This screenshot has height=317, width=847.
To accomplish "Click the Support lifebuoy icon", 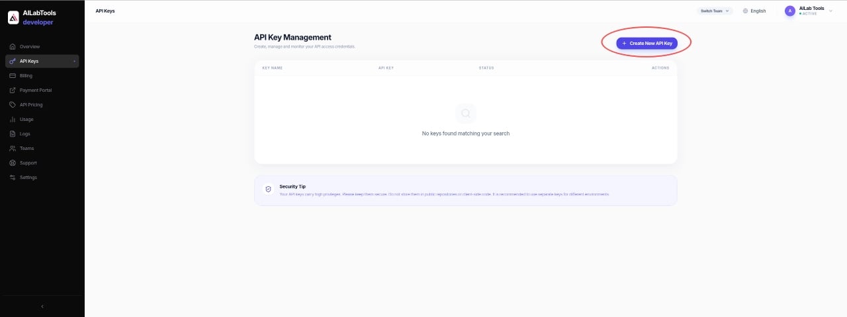I will [x=13, y=163].
